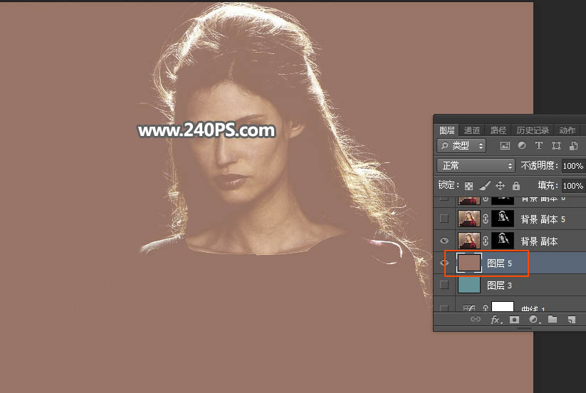Select mask thumbnail of 背景 副本 5

click(503, 219)
